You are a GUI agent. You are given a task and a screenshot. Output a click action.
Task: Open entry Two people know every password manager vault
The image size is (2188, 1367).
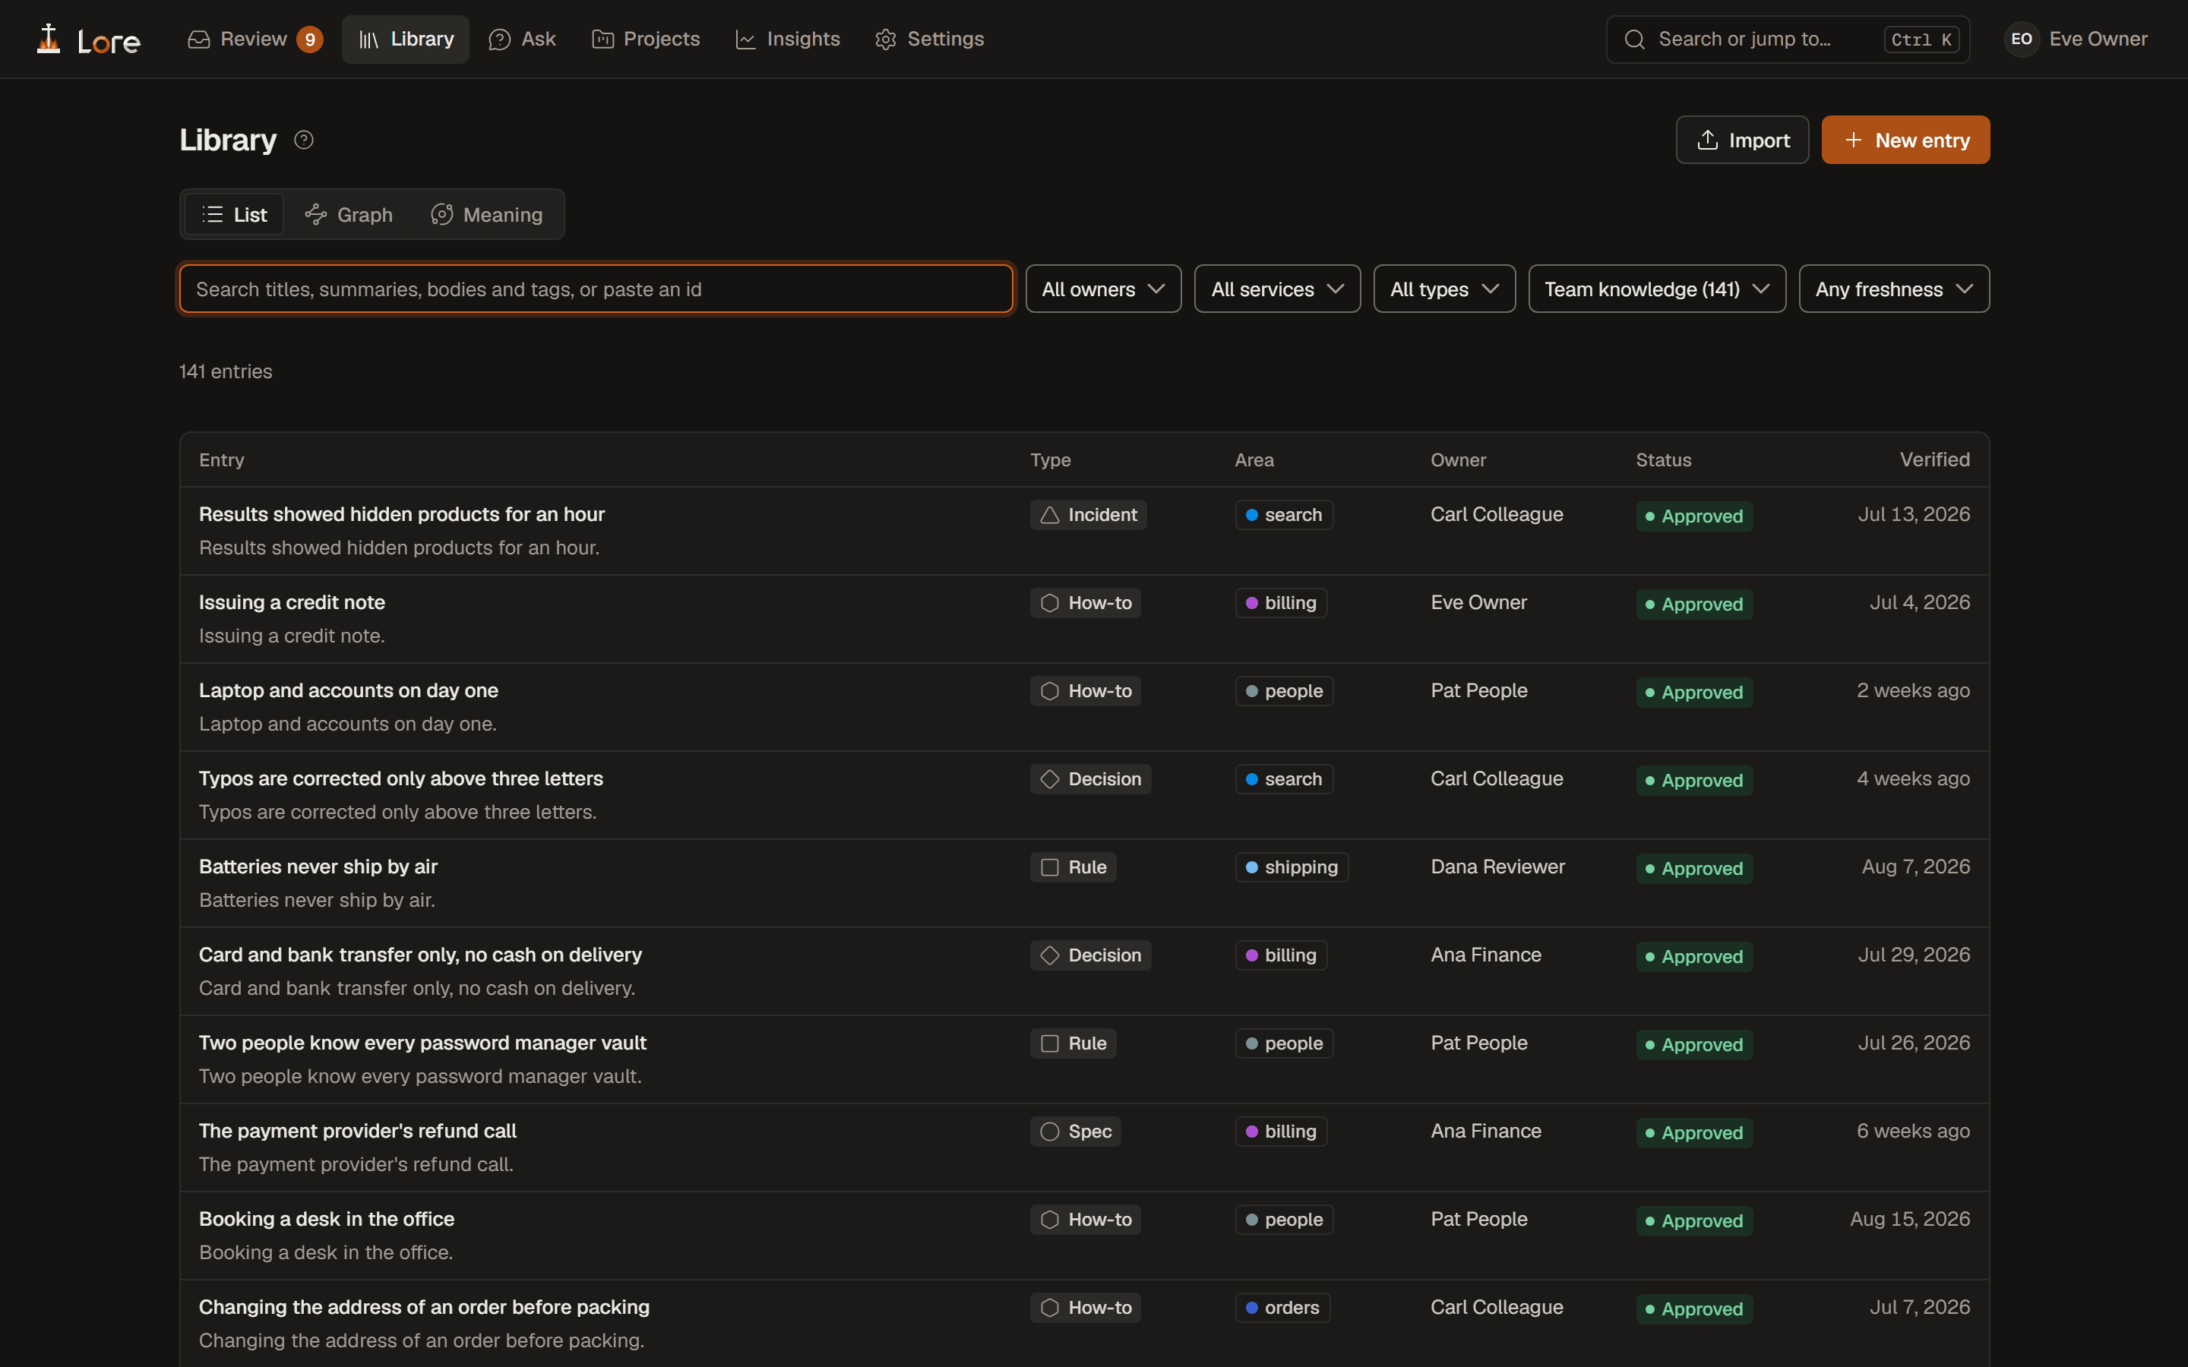(422, 1043)
